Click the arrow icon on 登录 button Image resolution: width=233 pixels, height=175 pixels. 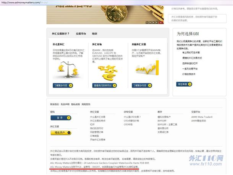(68, 118)
